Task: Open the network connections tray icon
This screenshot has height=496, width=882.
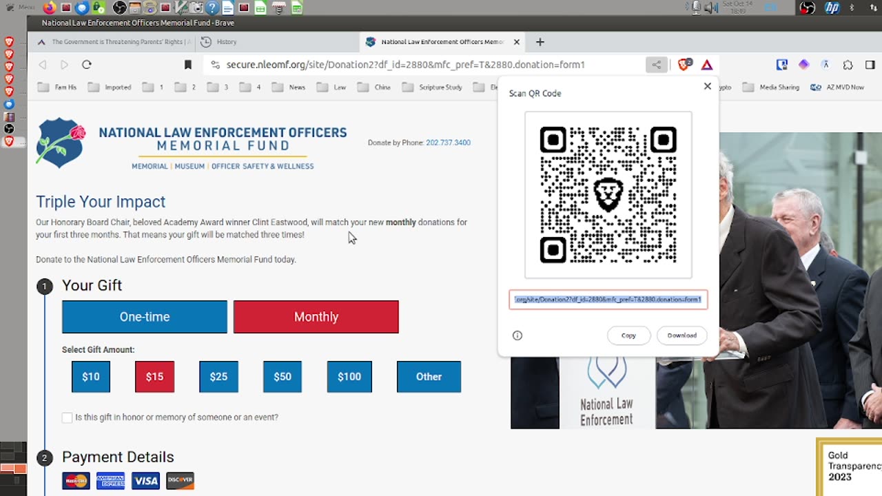Action: tap(874, 8)
